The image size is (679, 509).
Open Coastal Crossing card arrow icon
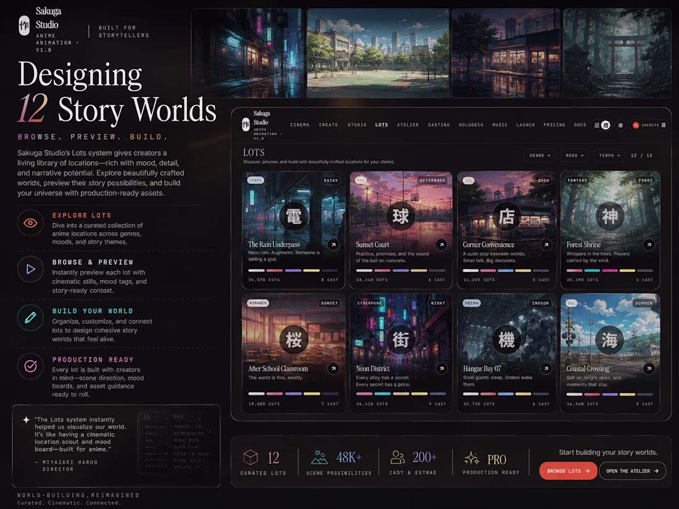pos(649,368)
